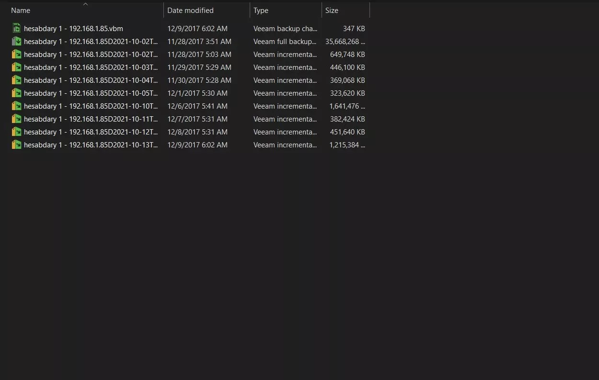Click date '11/30/2017 5:28 AM'

199,80
